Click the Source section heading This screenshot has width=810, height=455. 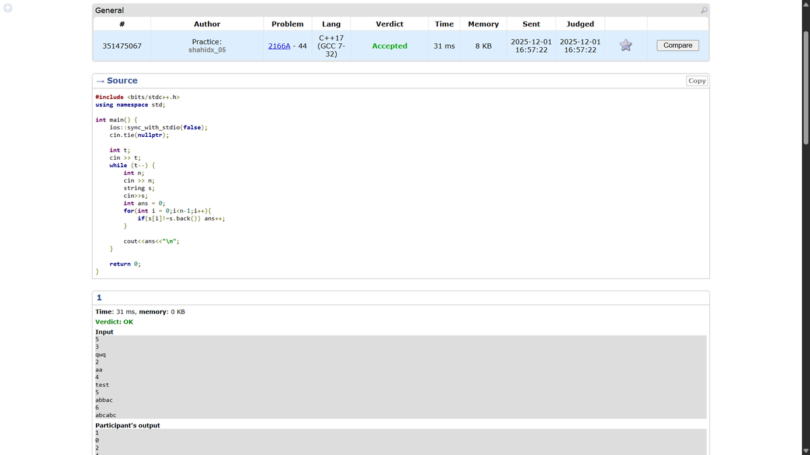[122, 80]
